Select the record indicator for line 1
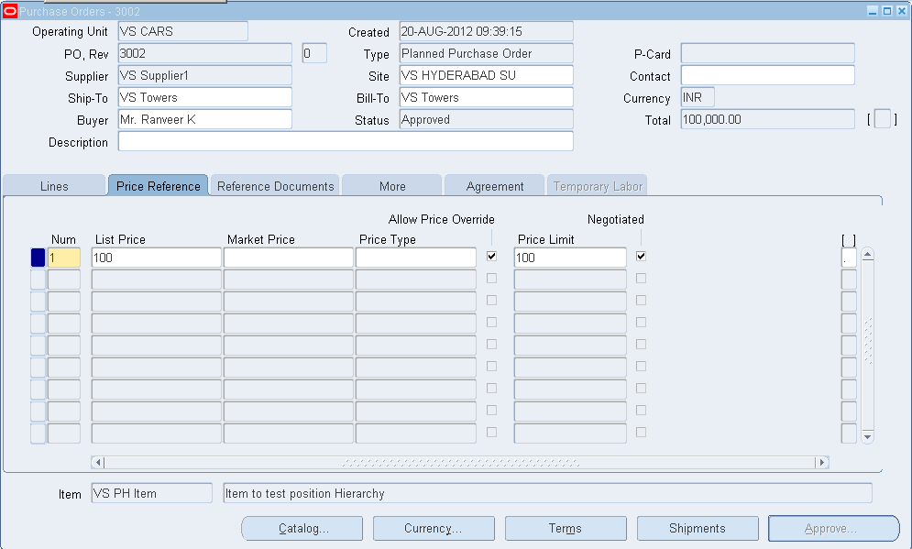Image resolution: width=912 pixels, height=549 pixels. coord(37,258)
